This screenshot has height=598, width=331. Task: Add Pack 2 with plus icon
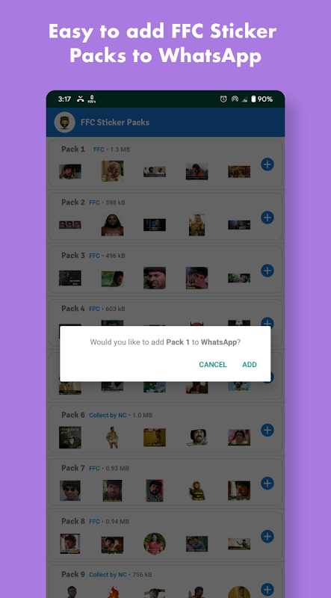[x=267, y=218]
